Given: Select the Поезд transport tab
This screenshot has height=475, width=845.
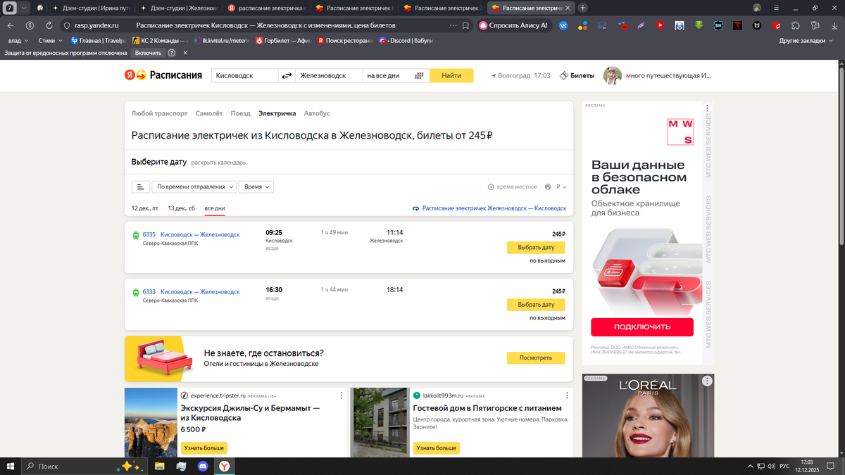Looking at the screenshot, I should pos(240,113).
